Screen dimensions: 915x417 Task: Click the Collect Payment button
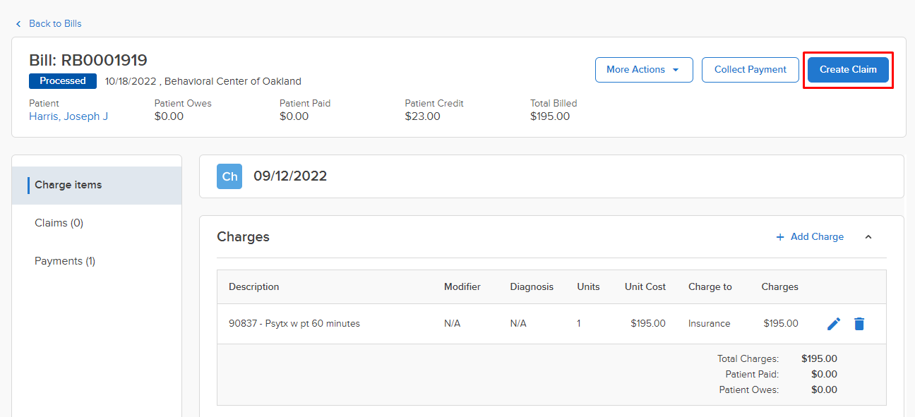(x=750, y=69)
